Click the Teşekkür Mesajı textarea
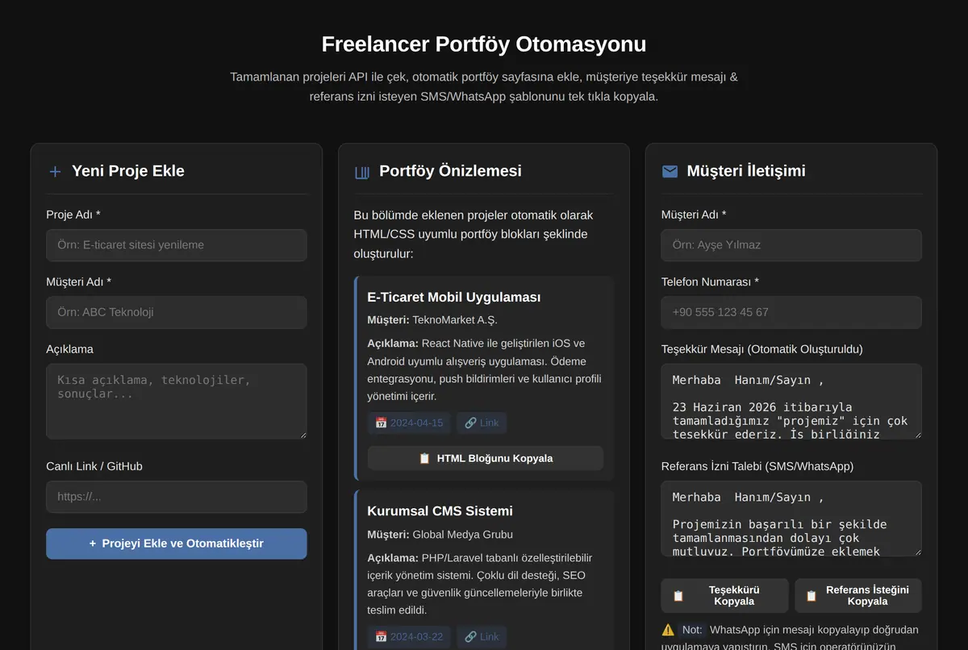The width and height of the screenshot is (968, 650). tap(791, 402)
